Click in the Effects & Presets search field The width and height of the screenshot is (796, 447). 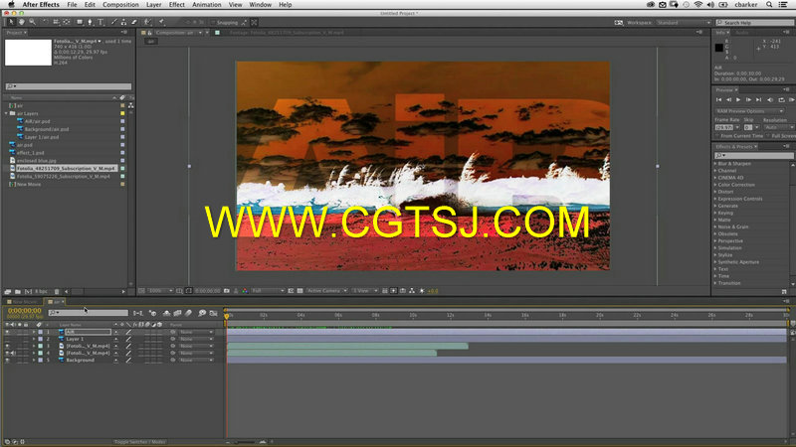point(751,155)
